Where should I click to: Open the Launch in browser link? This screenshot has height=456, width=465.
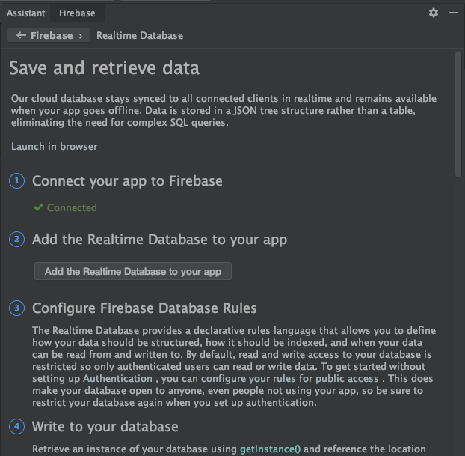pos(55,146)
